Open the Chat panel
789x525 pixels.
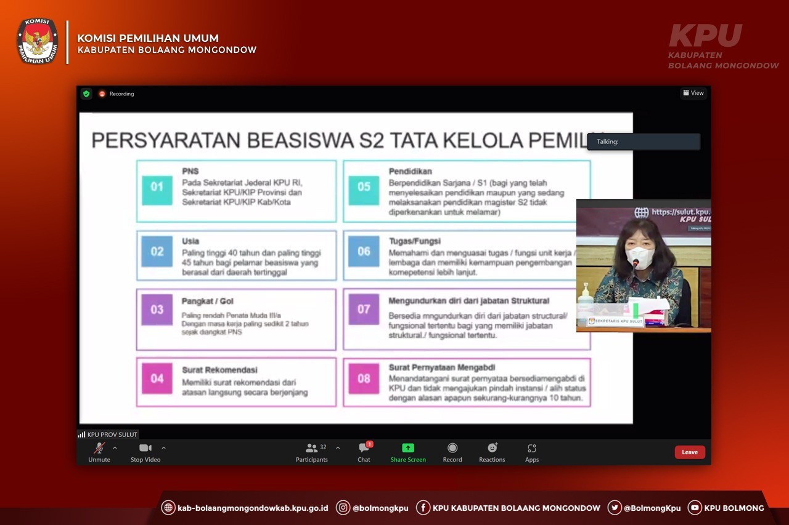coord(364,451)
